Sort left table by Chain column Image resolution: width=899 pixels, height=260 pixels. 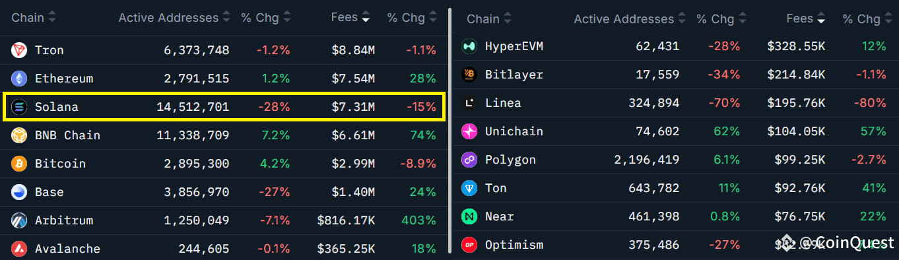click(34, 18)
